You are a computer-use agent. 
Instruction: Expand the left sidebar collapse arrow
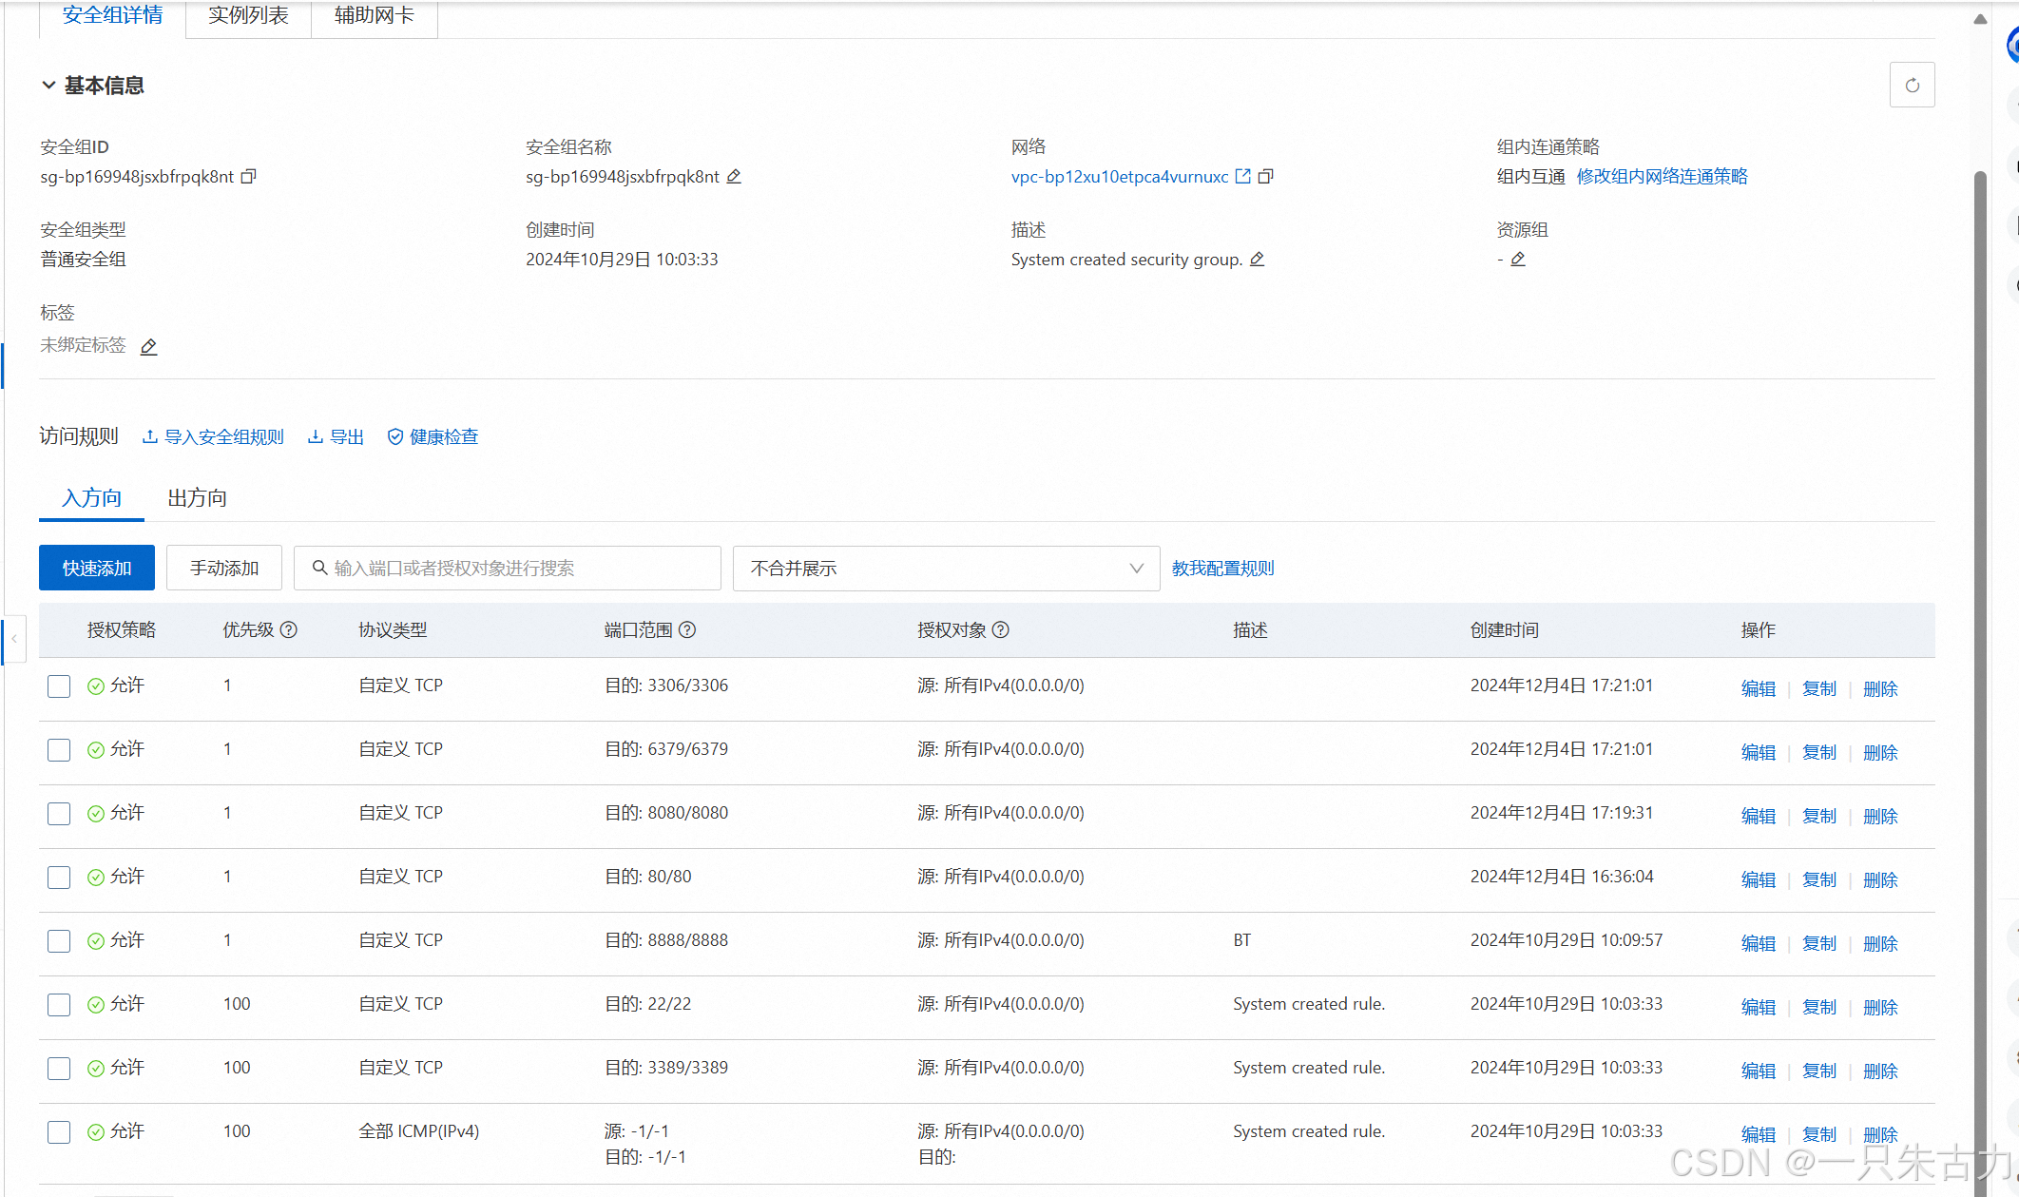(x=14, y=639)
